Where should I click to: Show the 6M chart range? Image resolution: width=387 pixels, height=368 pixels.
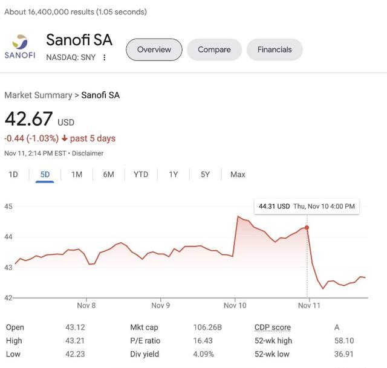(x=109, y=174)
